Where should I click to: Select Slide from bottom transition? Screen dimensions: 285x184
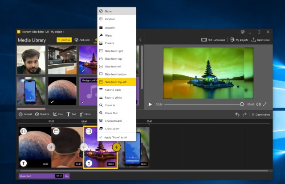pos(117,74)
